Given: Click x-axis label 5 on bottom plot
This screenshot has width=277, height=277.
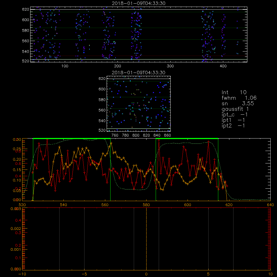Looking at the screenshot, I should [x=209, y=274].
